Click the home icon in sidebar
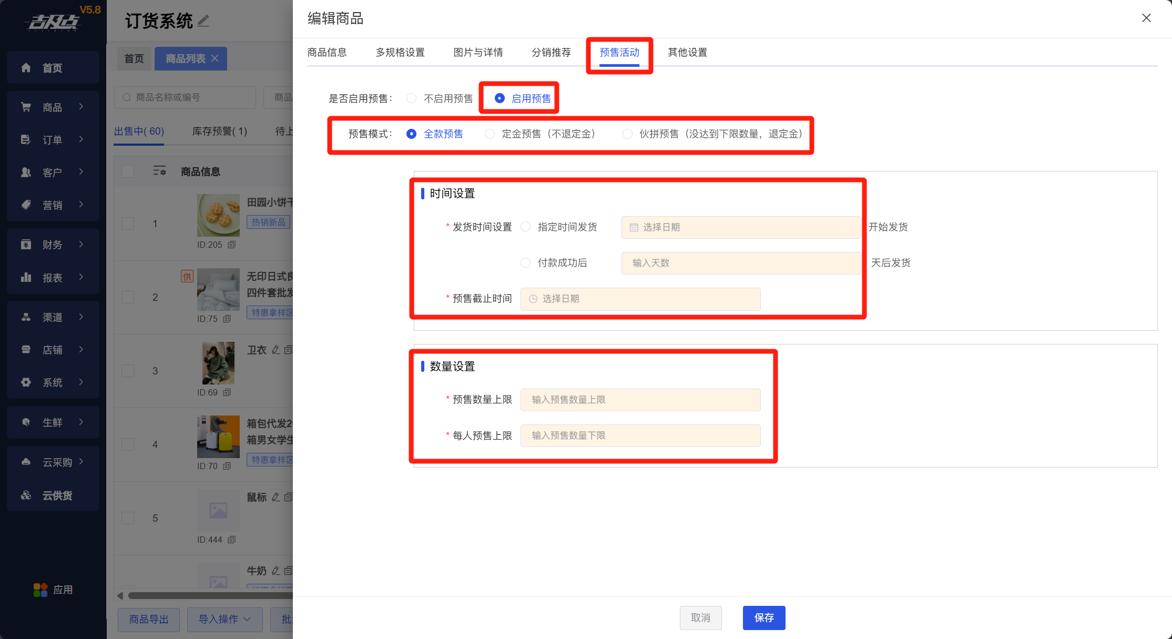The image size is (1172, 639). click(26, 68)
